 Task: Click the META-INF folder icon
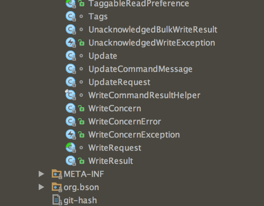tap(57, 174)
